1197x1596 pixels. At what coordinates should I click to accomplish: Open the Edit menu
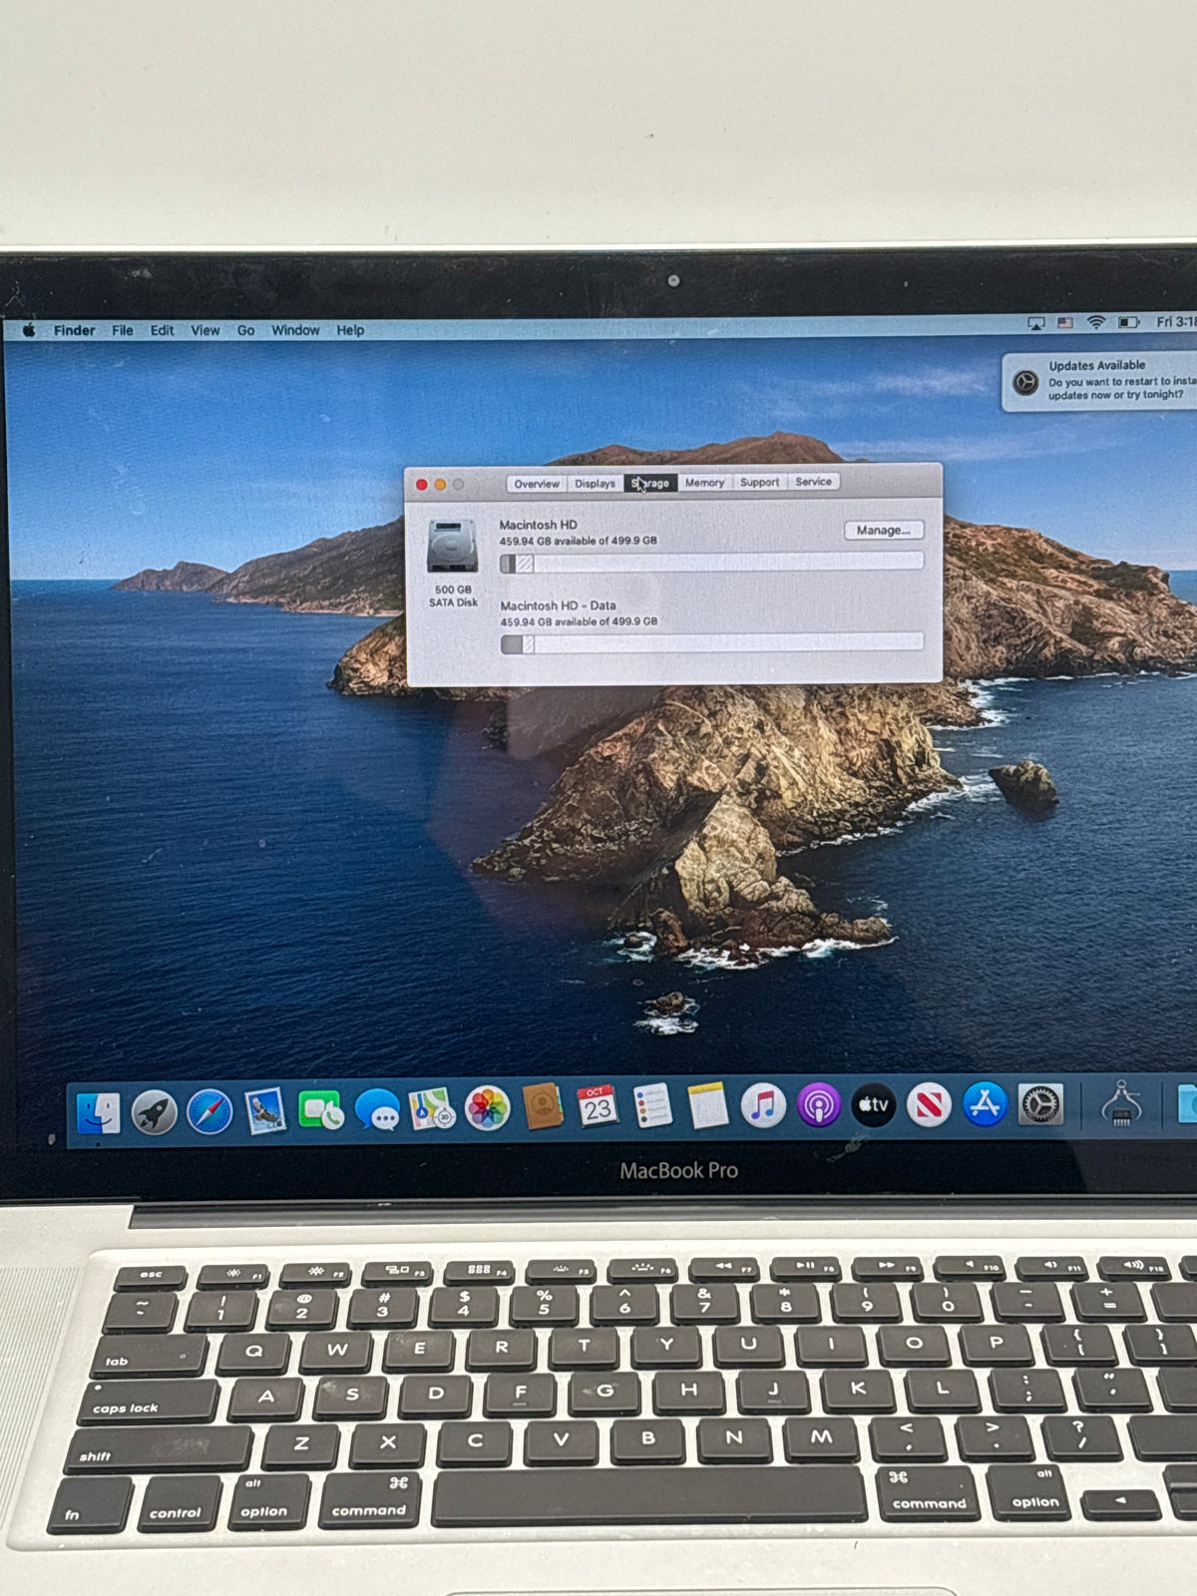pyautogui.click(x=162, y=330)
